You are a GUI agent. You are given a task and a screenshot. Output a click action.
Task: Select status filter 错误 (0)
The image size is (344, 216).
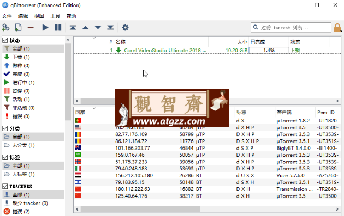click(33, 116)
